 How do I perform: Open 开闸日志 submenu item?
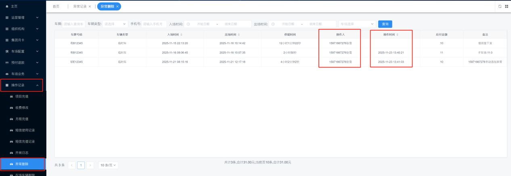pyautogui.click(x=23, y=153)
